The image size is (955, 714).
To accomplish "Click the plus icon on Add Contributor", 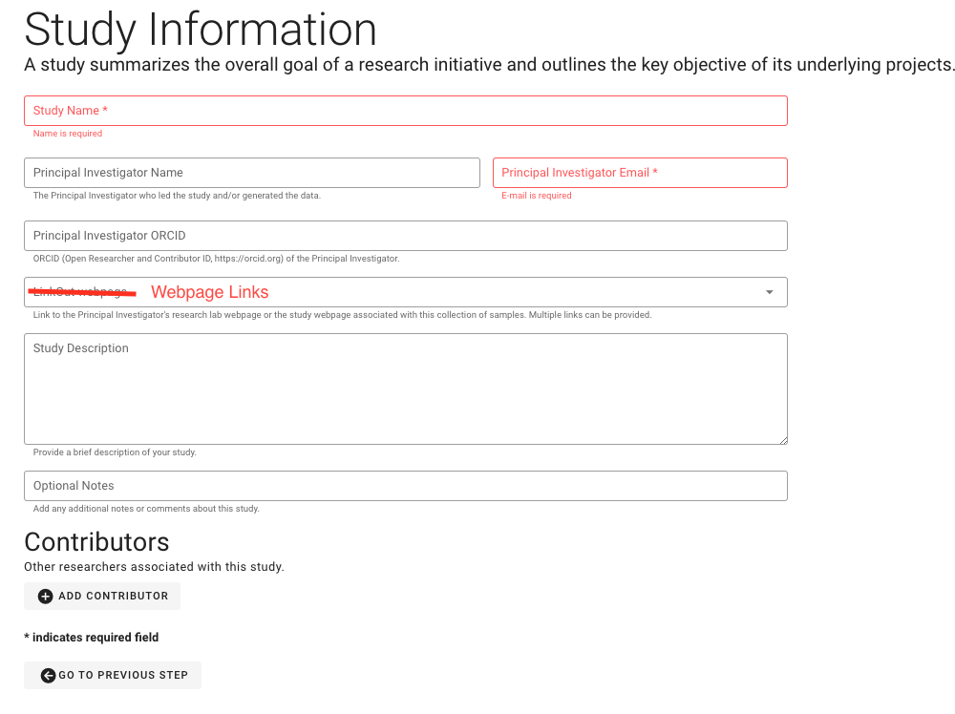I will click(x=45, y=596).
